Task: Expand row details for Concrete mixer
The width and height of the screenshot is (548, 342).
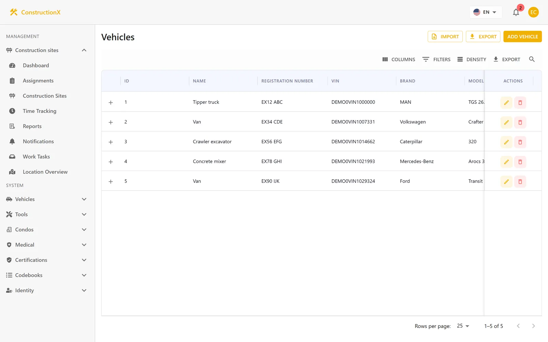Action: pos(111,162)
